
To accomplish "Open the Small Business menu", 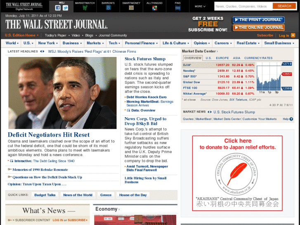I will coord(279,43).
